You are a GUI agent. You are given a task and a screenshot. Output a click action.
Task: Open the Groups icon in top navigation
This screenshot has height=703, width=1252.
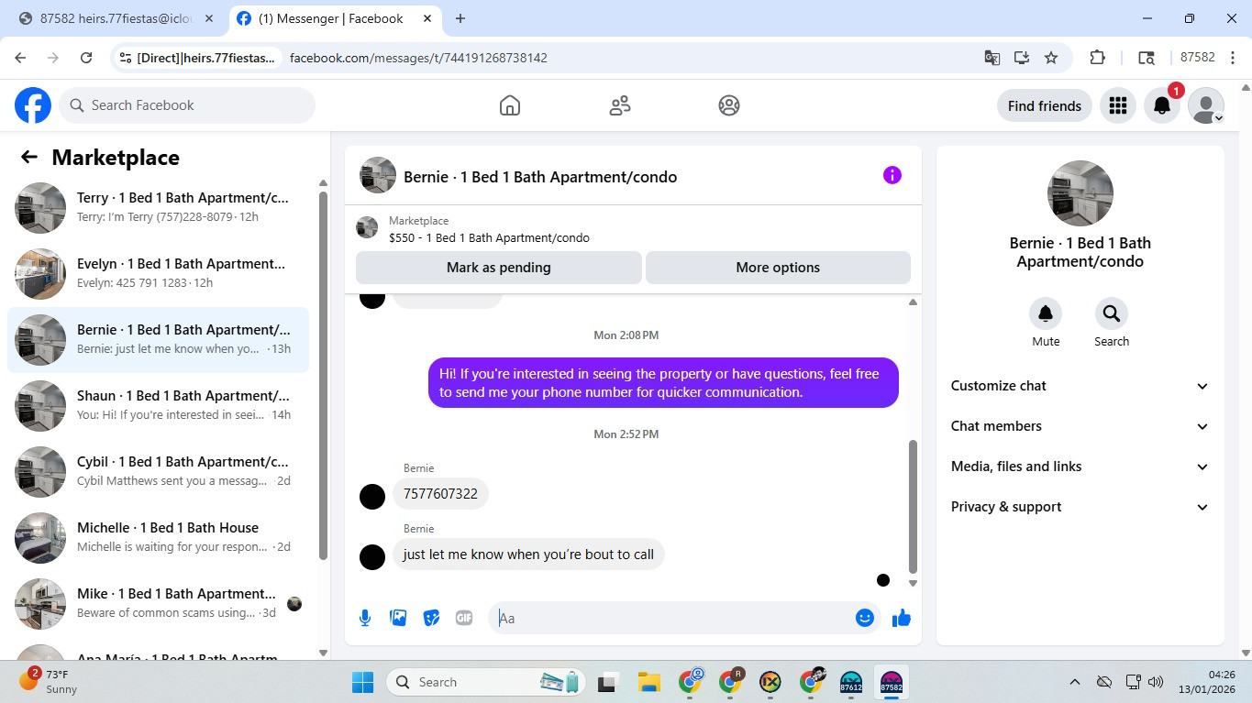(729, 105)
